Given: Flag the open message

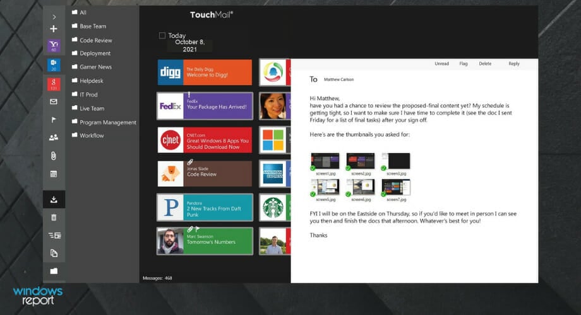Looking at the screenshot, I should point(464,64).
